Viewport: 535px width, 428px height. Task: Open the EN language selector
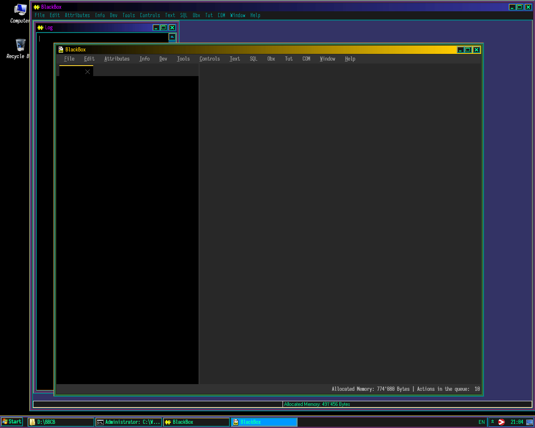[x=481, y=422]
